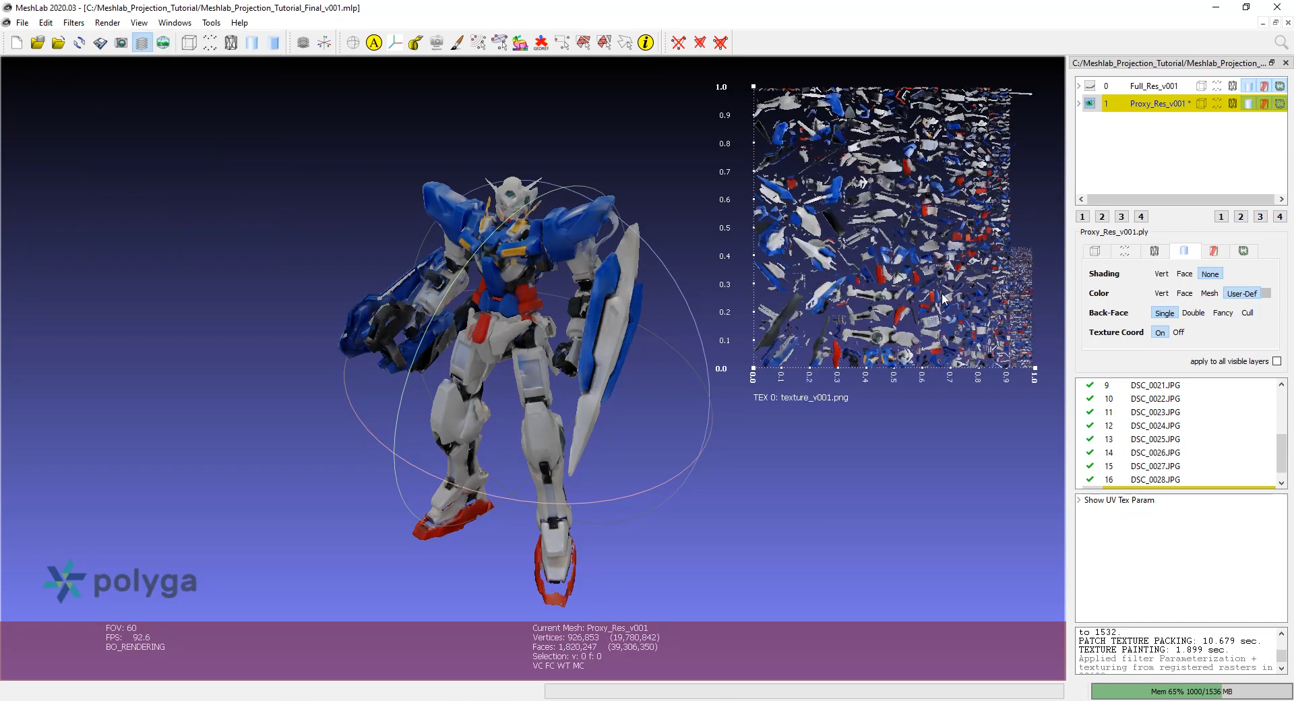
Task: Check 'apply to all visible layers'
Action: click(1276, 361)
